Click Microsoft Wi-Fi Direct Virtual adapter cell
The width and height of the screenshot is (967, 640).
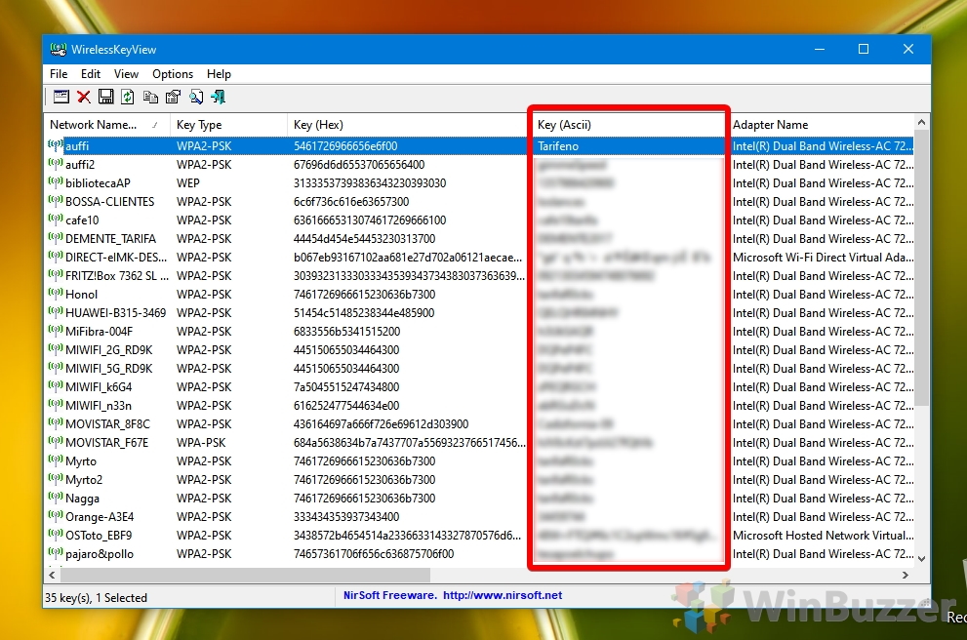(x=824, y=258)
